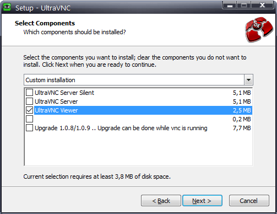Click the 7,7 MB size entry
The image size is (277, 214).
pyautogui.click(x=242, y=128)
